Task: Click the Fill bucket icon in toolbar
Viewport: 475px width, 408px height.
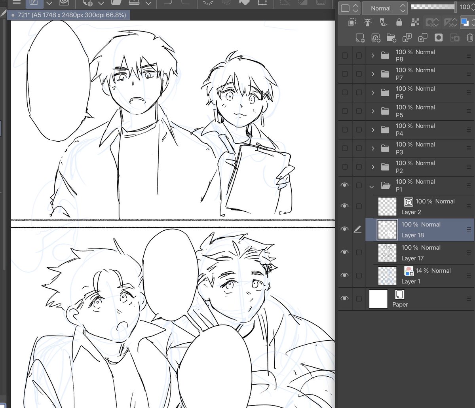Action: click(x=244, y=2)
